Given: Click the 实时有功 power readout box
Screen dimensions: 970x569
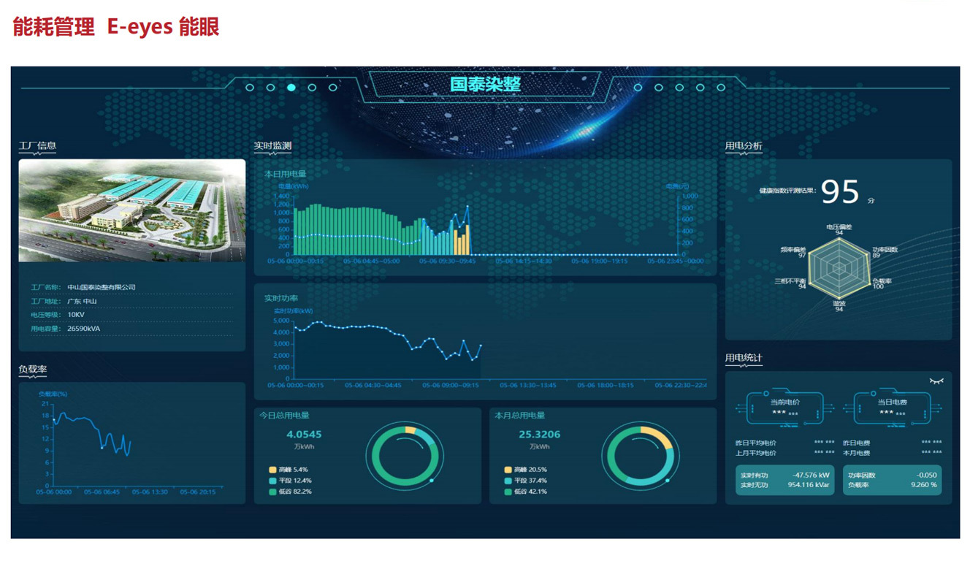Looking at the screenshot, I should [x=784, y=480].
